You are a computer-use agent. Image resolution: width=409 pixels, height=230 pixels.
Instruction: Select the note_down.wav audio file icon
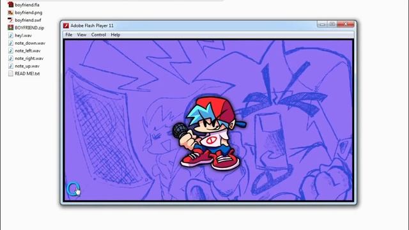point(10,43)
